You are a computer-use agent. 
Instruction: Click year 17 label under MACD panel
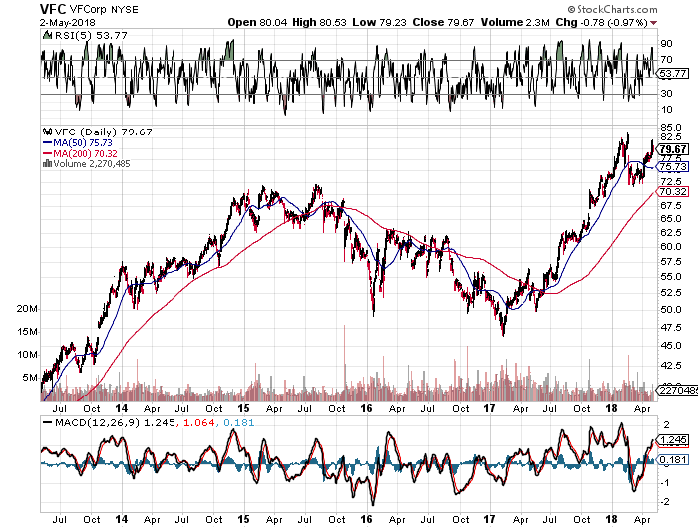(490, 519)
